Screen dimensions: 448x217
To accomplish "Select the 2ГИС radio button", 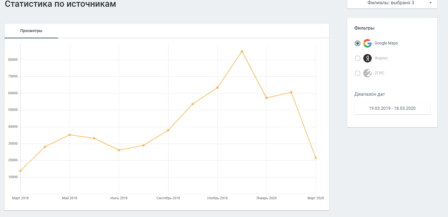I will click(358, 73).
